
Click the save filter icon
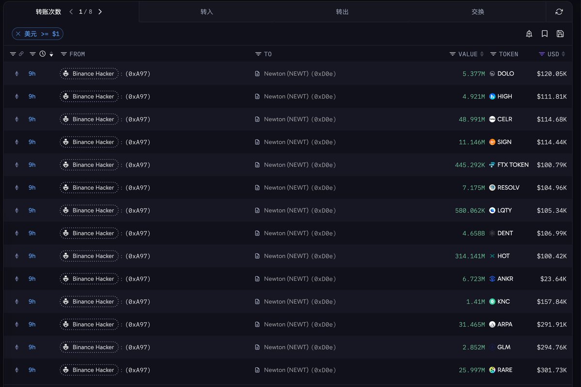[560, 34]
